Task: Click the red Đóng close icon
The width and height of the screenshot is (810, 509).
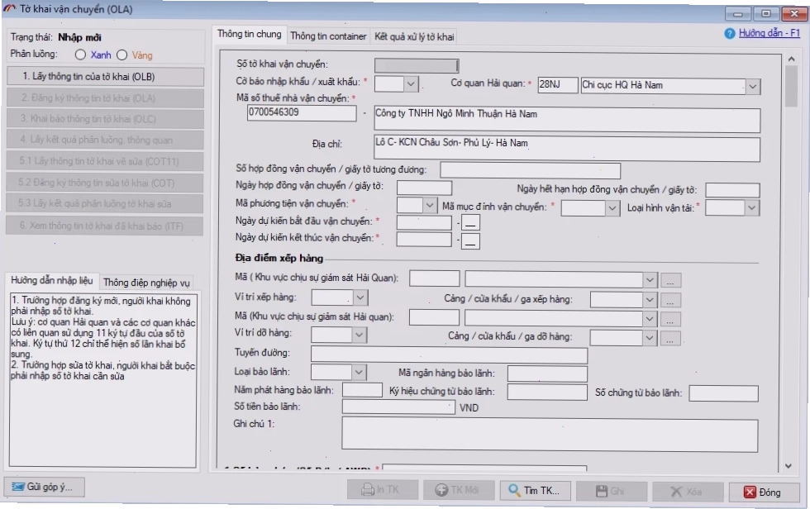Action: coord(750,492)
